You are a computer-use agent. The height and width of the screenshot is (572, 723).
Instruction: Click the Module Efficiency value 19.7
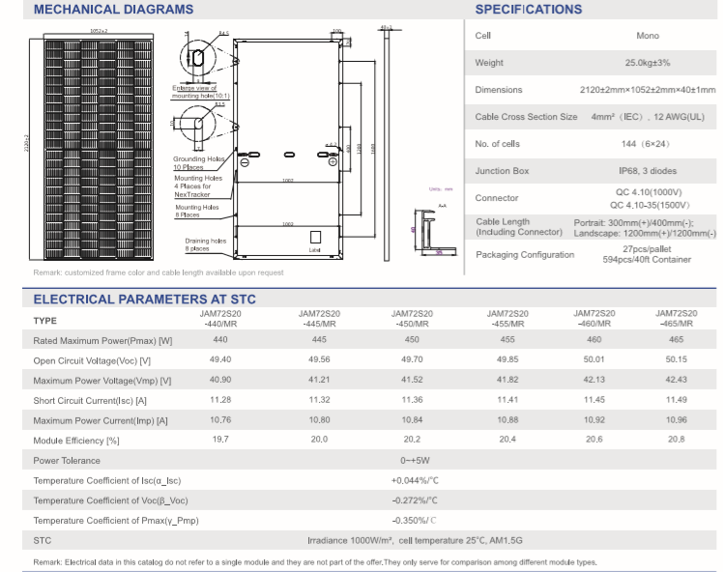(x=220, y=440)
